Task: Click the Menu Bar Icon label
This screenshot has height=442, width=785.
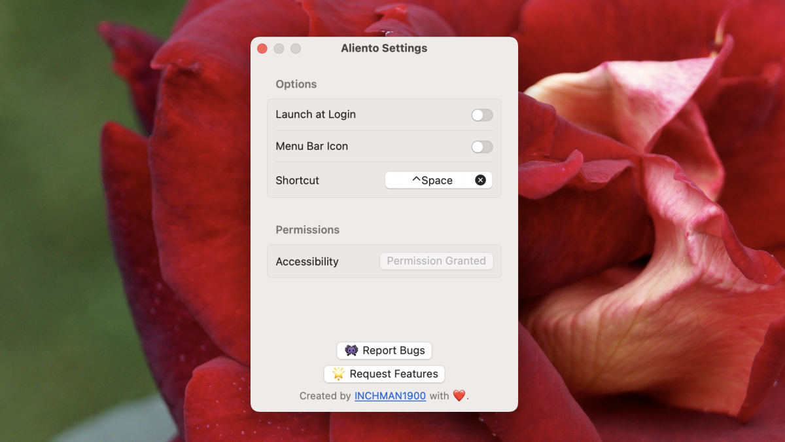Action: pyautogui.click(x=311, y=146)
